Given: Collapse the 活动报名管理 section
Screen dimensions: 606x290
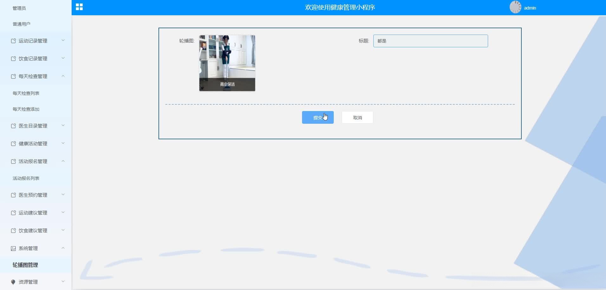Looking at the screenshot, I should point(63,161).
